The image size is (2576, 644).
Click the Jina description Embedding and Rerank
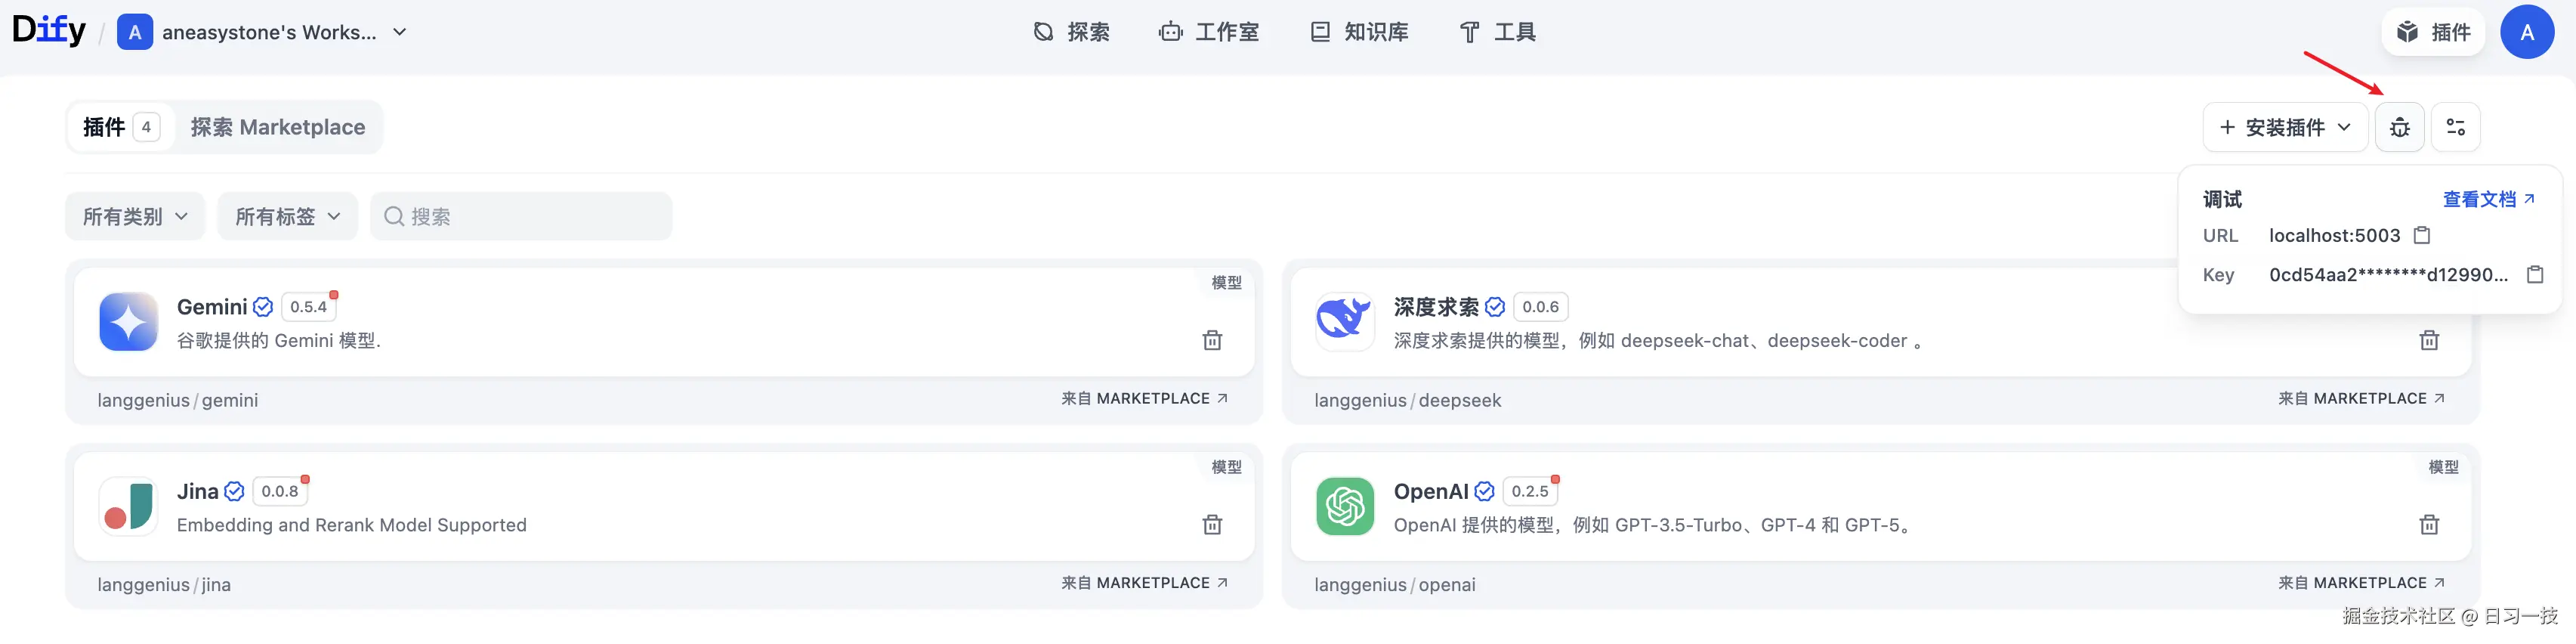(x=352, y=525)
